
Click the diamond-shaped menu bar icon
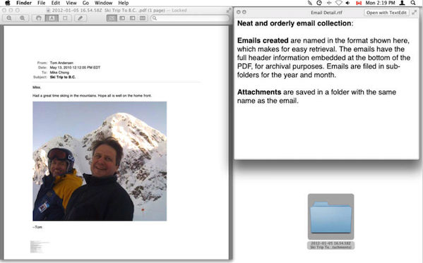[x=338, y=3]
